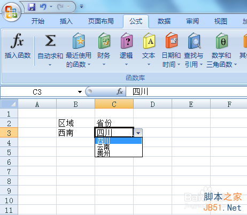
Task: Select column E header
Action: pos(191,104)
